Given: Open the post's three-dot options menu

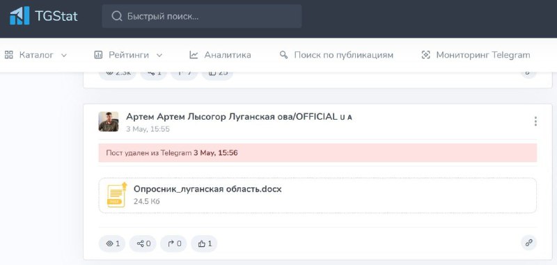Looking at the screenshot, I should pos(535,121).
